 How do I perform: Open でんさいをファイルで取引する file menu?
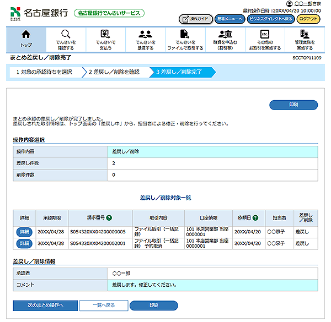185,39
